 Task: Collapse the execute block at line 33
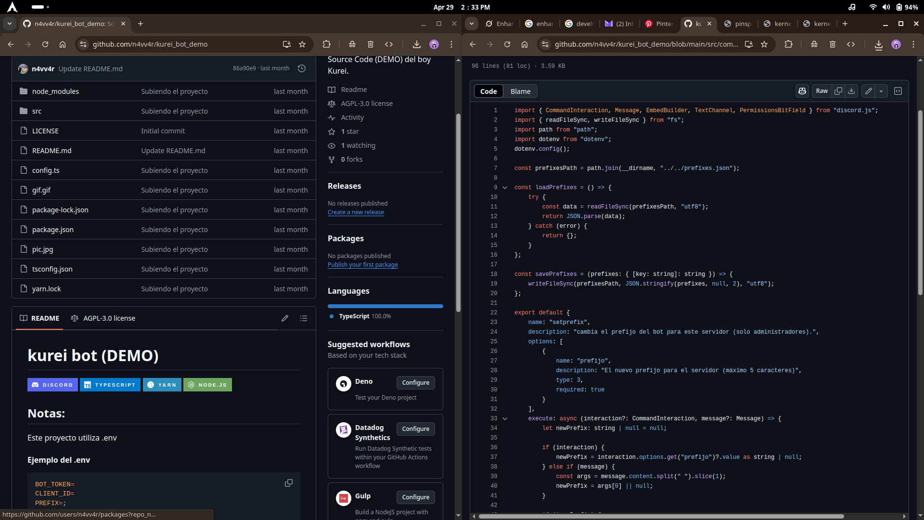pos(505,418)
